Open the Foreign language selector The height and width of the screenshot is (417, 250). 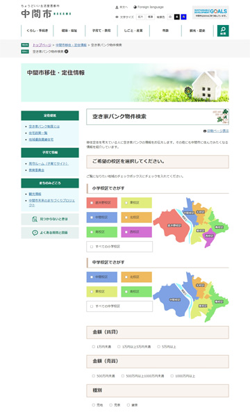coord(149,7)
